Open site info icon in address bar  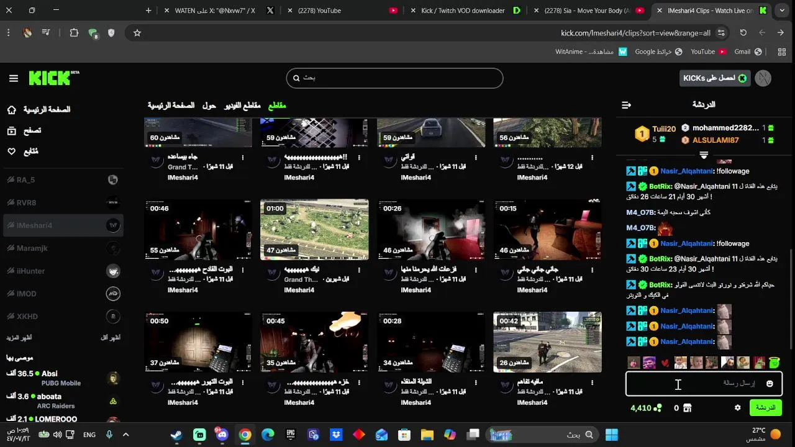click(x=721, y=33)
